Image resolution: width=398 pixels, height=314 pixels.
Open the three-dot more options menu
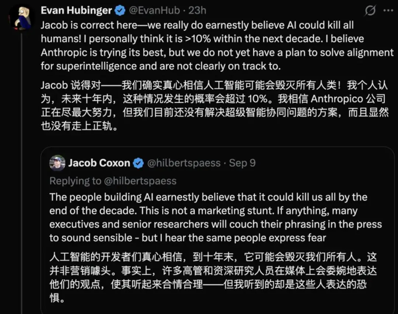388,11
